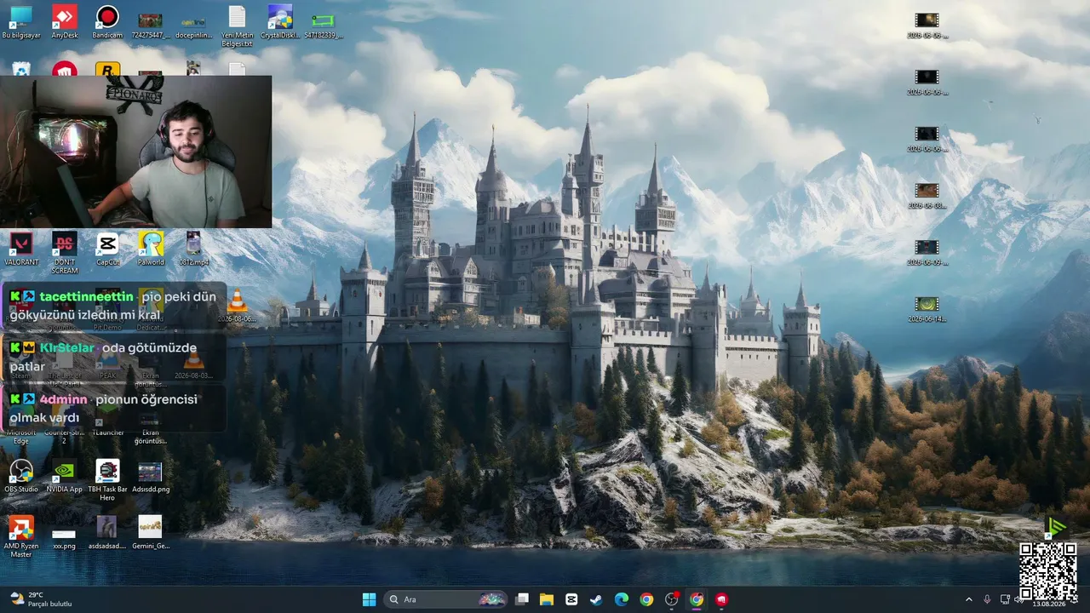
Task: Select the Yeni Metin Belgesi.txt file
Action: (237, 26)
